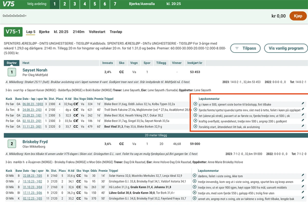Click the V75 logo
This screenshot has width=308, height=205.
(x=9, y=4)
